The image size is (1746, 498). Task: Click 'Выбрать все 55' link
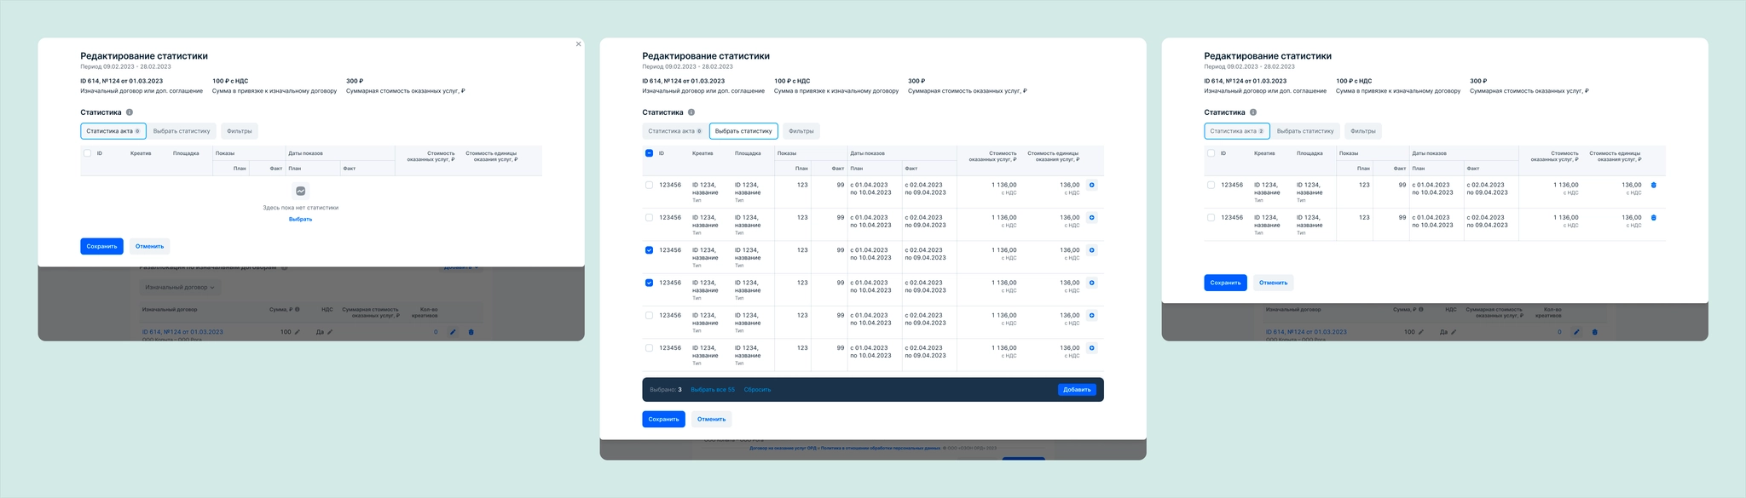click(713, 390)
